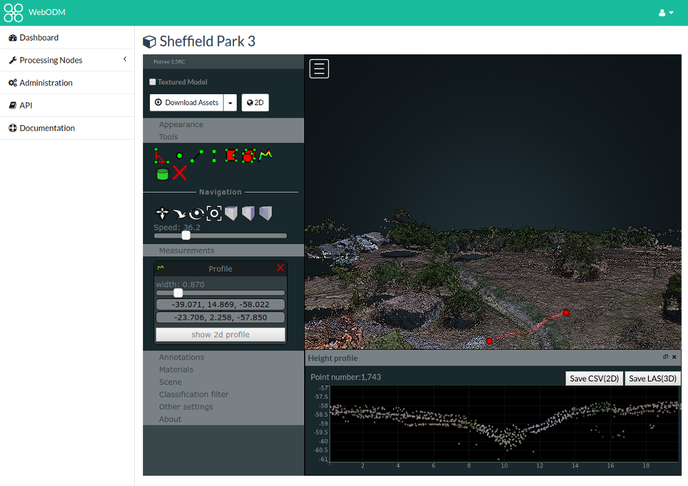Viewport: 688px width, 486px height.
Task: Activate fly navigation control
Action: coord(179,213)
